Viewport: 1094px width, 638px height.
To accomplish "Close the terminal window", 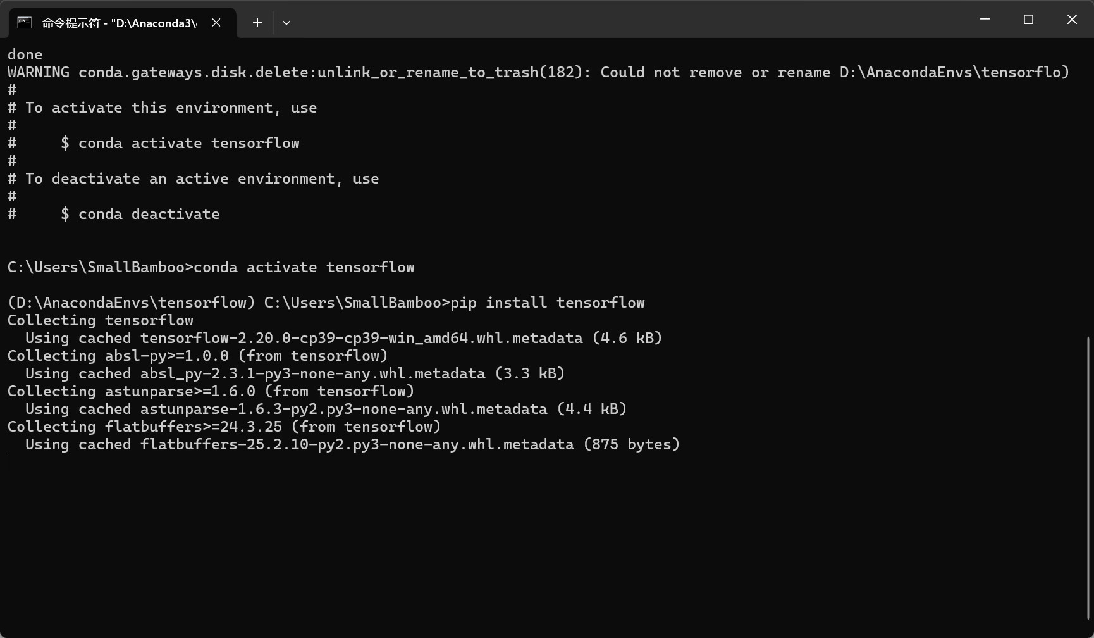I will coord(1072,20).
